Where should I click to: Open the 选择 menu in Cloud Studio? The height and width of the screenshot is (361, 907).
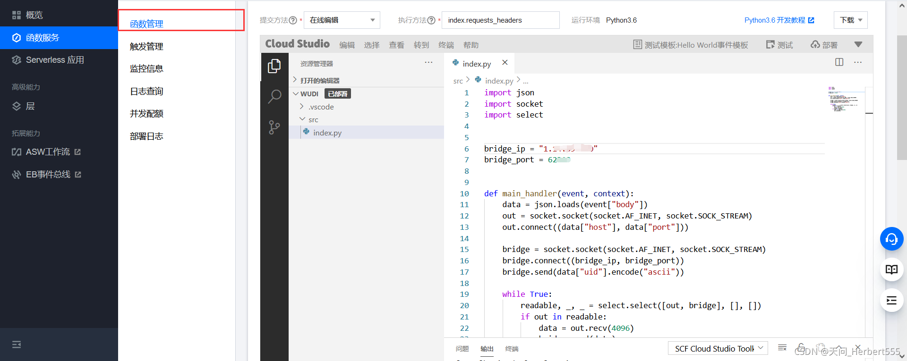point(372,45)
